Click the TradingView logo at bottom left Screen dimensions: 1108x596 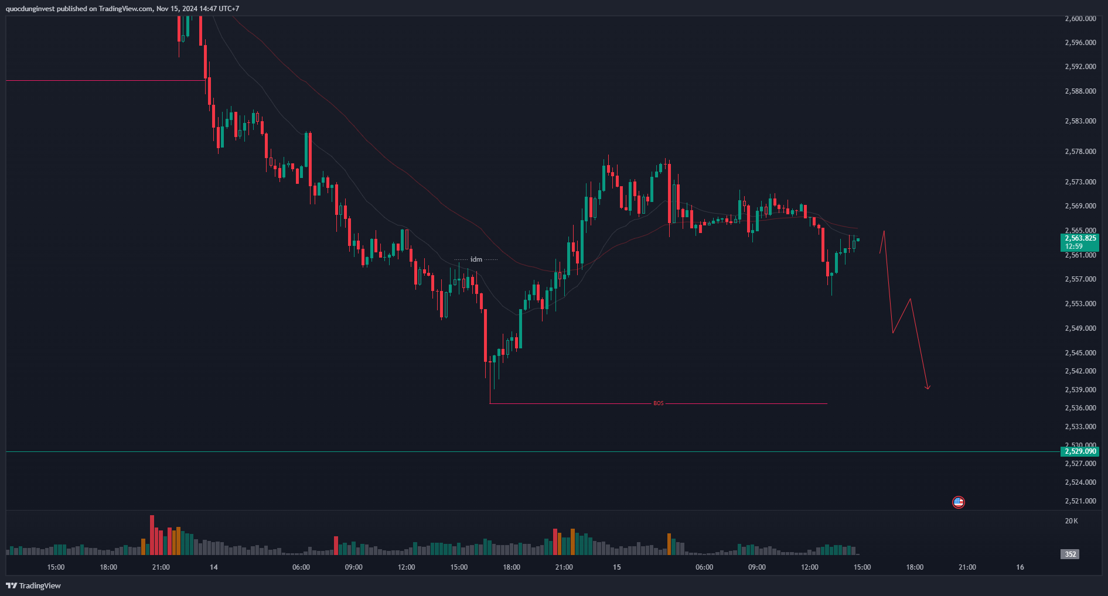pyautogui.click(x=33, y=585)
